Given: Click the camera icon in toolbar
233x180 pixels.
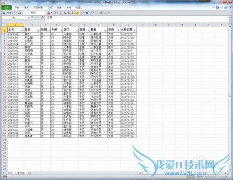Looking at the screenshot, I should [101, 13].
